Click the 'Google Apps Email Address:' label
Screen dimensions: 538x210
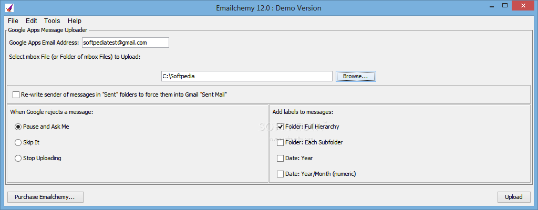pos(44,43)
